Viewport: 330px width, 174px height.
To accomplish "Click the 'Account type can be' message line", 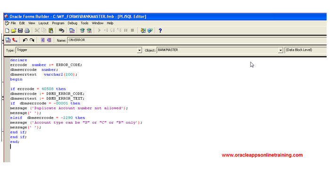I will coord(76,123).
